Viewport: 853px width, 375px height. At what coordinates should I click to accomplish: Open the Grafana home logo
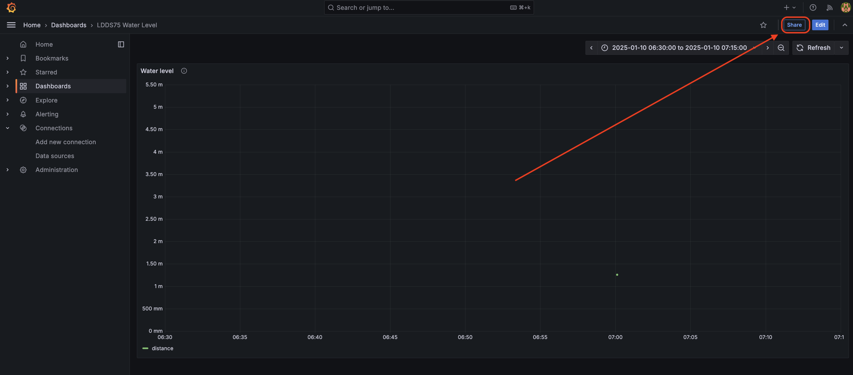tap(11, 7)
